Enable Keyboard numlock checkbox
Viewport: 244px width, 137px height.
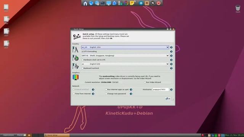82,68
